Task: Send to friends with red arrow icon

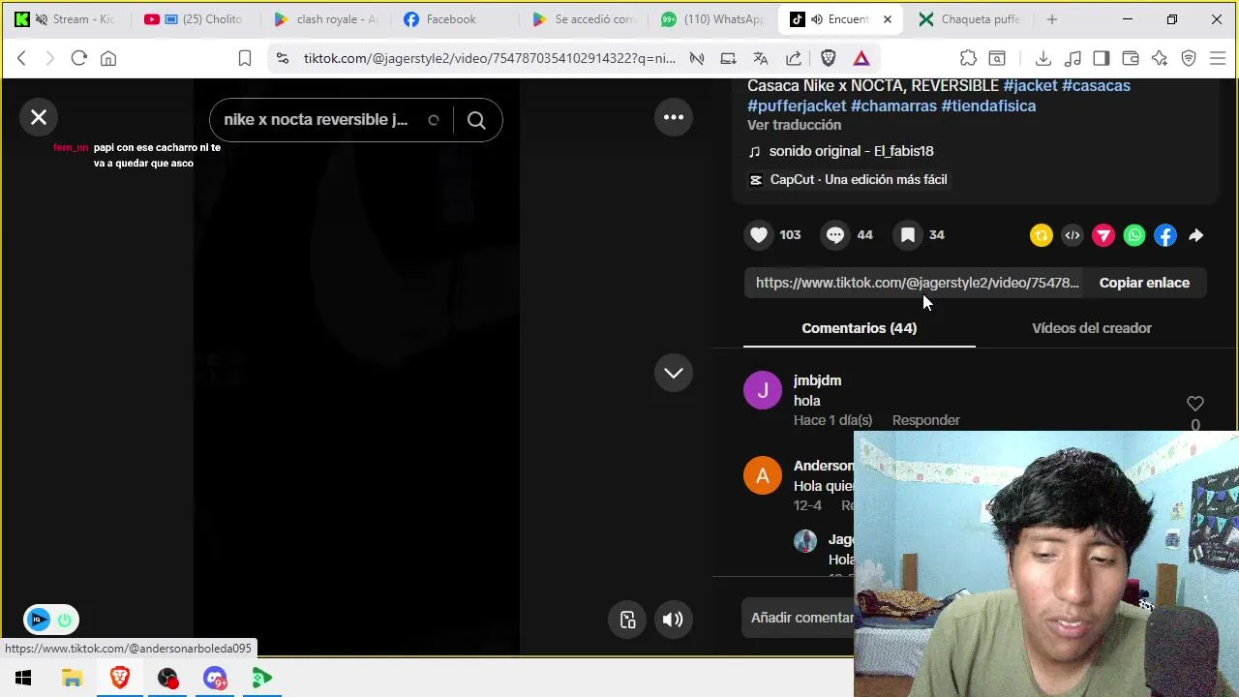Action: [1103, 235]
